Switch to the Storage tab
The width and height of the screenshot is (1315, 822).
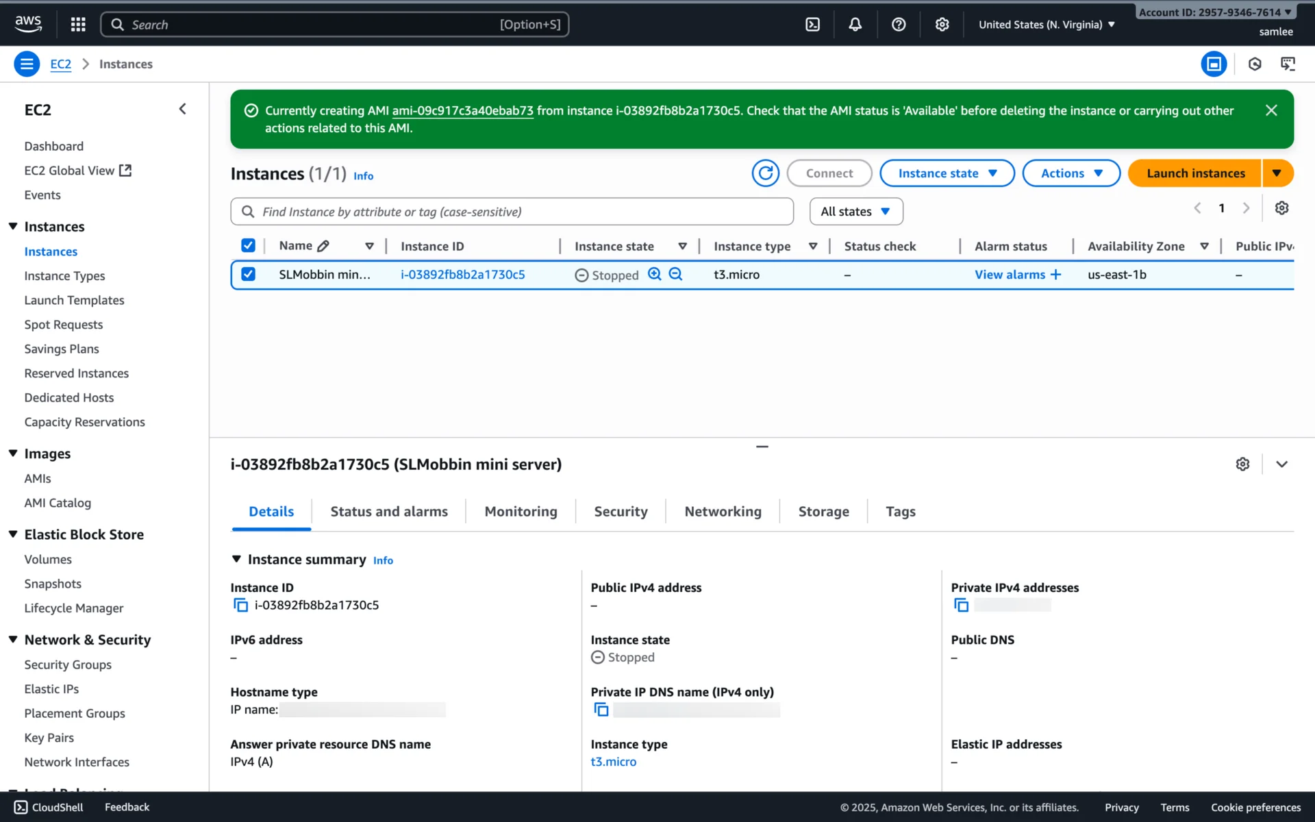[x=823, y=512]
